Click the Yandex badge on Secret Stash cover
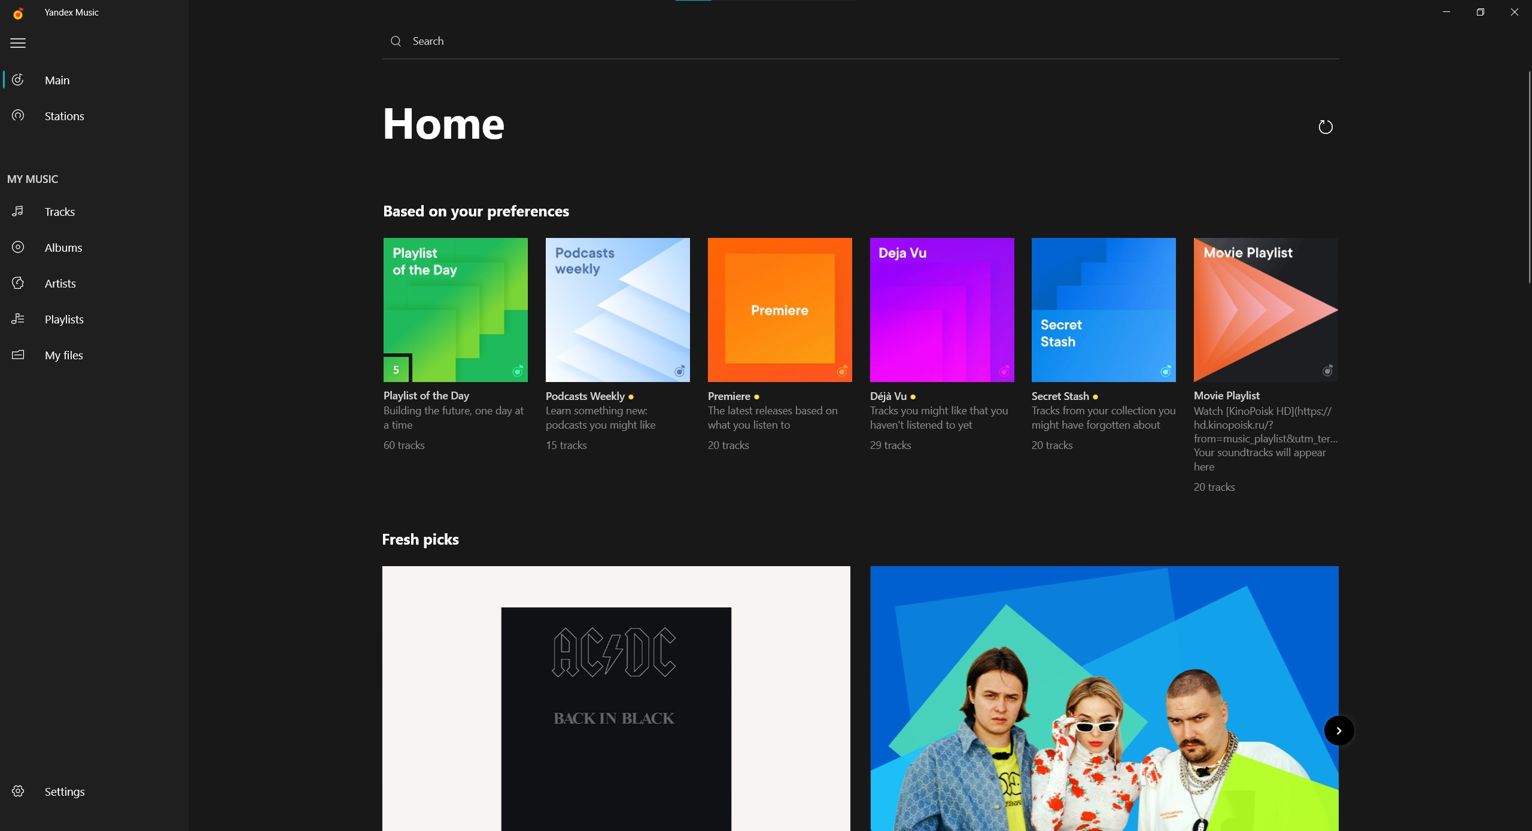Viewport: 1532px width, 831px height. [x=1166, y=371]
